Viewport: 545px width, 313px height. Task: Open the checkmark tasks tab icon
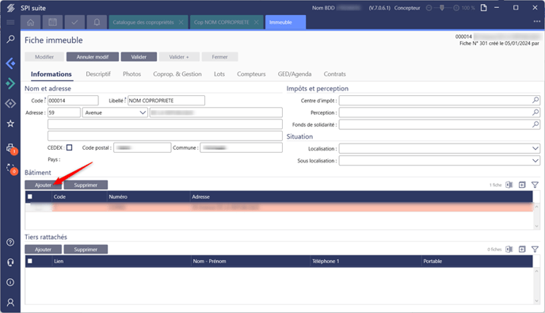coord(74,22)
